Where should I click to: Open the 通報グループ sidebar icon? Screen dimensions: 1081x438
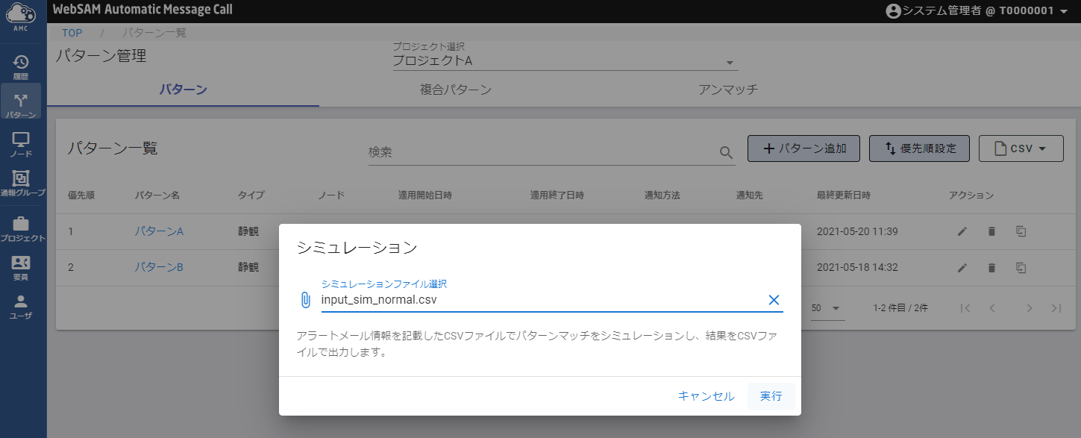(21, 183)
